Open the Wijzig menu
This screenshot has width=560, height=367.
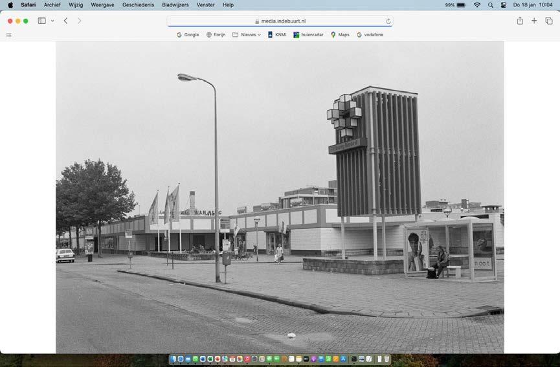point(76,5)
